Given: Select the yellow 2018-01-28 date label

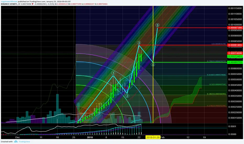Looking at the screenshot, I should (153, 137).
